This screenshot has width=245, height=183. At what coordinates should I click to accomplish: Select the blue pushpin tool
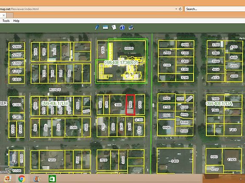97,28
